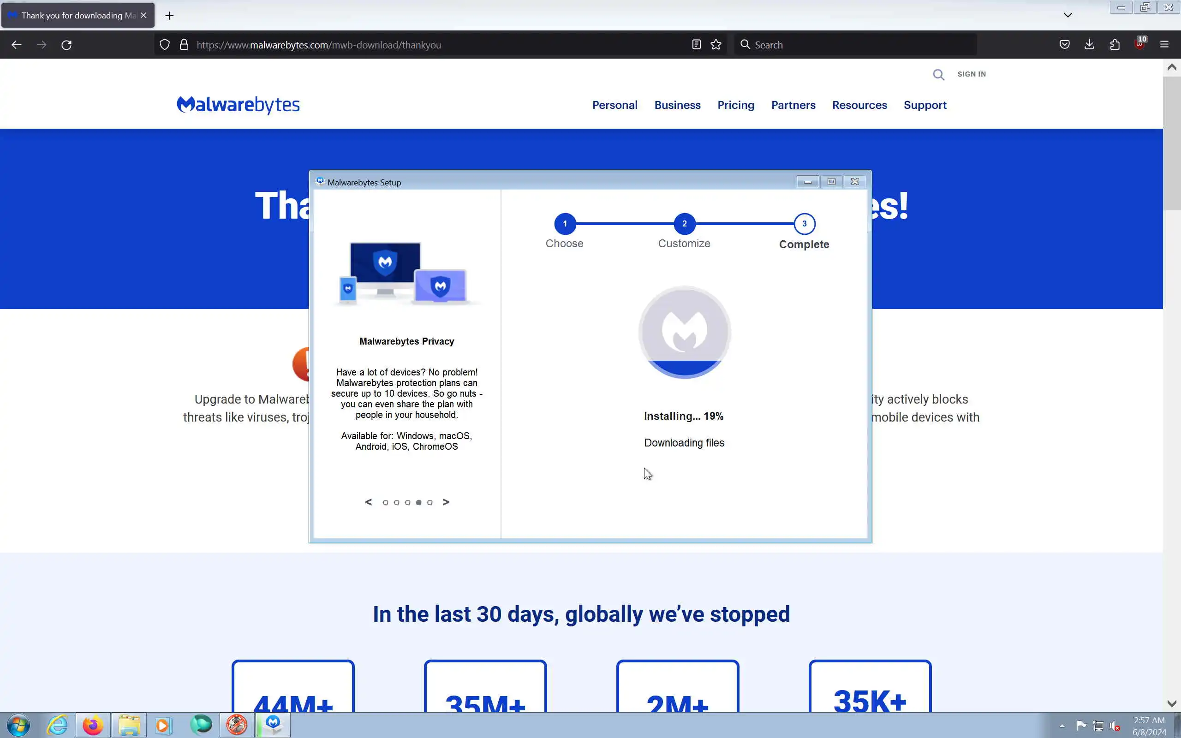This screenshot has height=738, width=1181.
Task: Select the first carousel dot
Action: [x=385, y=502]
